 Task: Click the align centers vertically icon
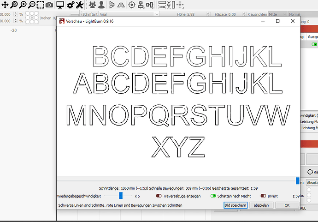click(x=141, y=5)
